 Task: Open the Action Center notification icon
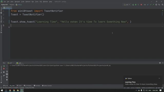coord(161,90)
